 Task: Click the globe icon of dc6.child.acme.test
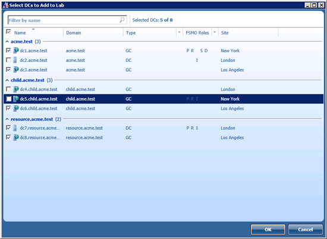[x=16, y=108]
